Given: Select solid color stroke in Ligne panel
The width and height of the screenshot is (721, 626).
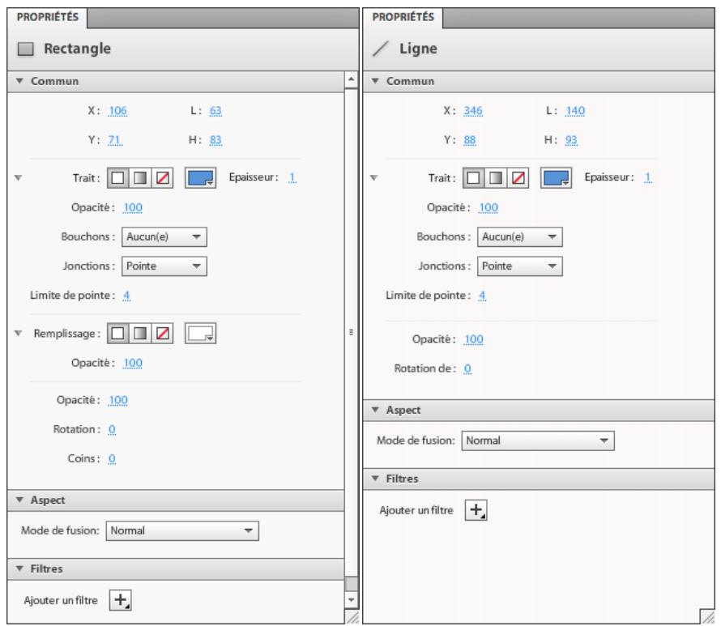Looking at the screenshot, I should click(x=473, y=178).
